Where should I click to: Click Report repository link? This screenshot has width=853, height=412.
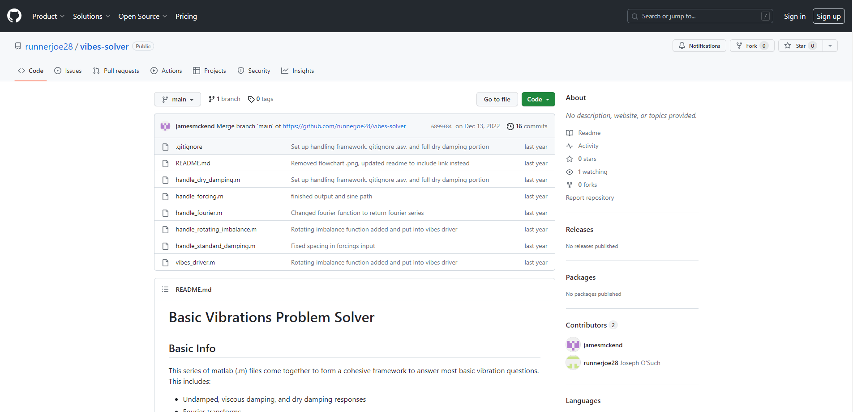[x=590, y=198]
